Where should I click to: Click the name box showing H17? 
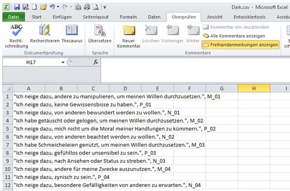pos(31,62)
